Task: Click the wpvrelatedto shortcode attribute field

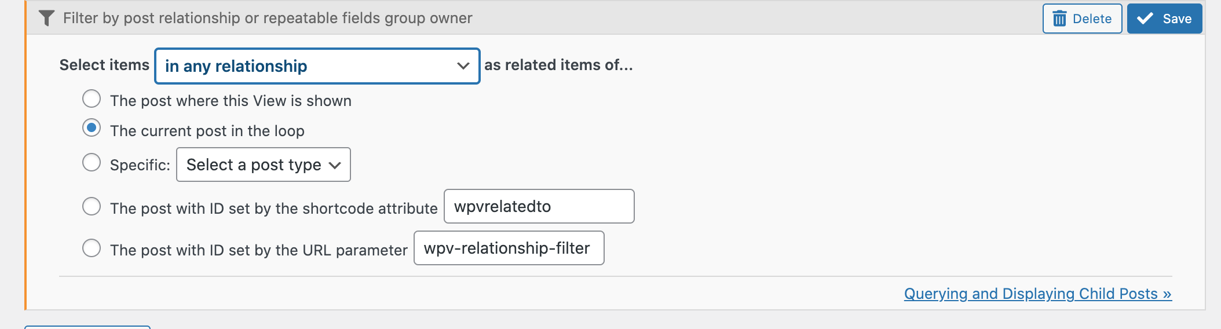Action: pyautogui.click(x=539, y=206)
